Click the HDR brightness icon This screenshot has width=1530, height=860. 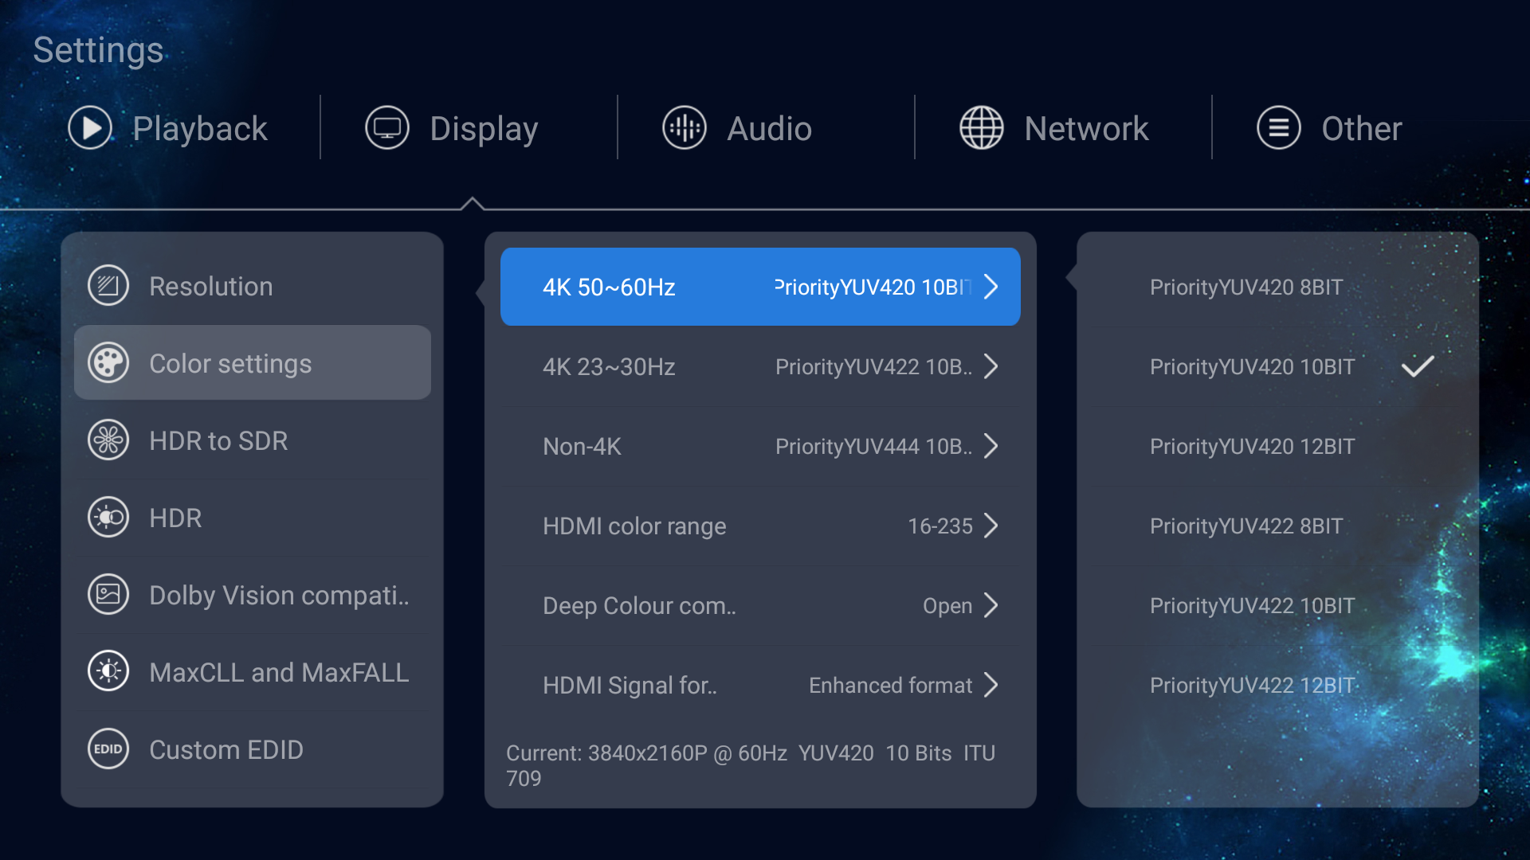point(108,518)
